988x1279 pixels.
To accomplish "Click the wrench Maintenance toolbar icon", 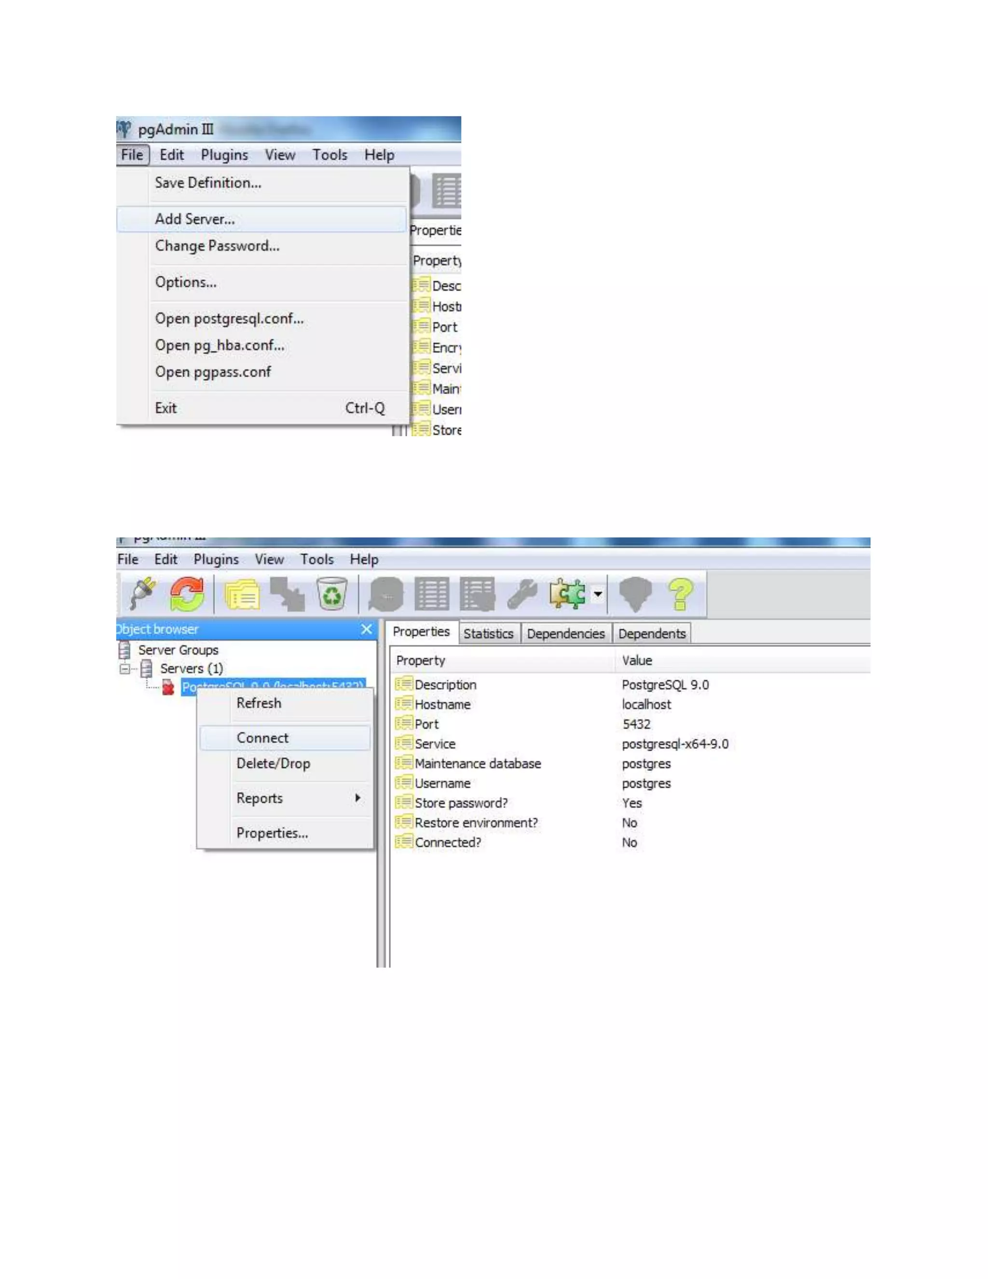I will coord(521,595).
